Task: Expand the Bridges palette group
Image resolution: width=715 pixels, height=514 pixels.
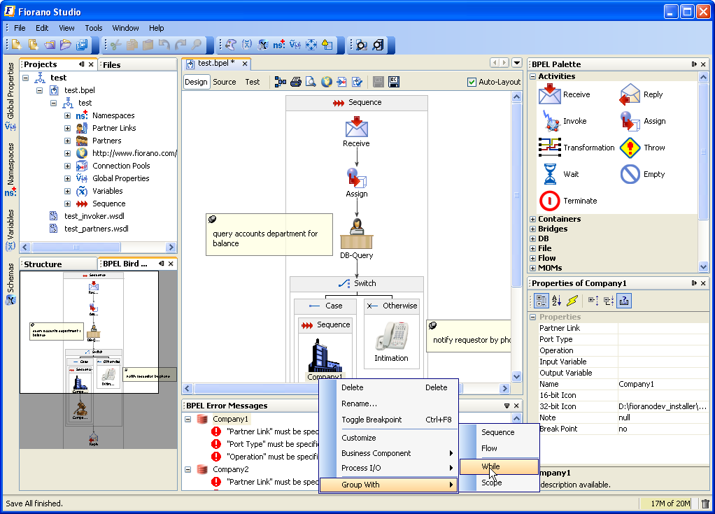Action: pos(532,229)
